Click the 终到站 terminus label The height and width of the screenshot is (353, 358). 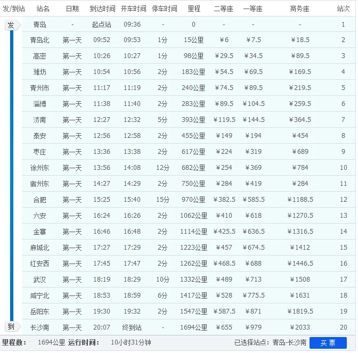point(132,327)
